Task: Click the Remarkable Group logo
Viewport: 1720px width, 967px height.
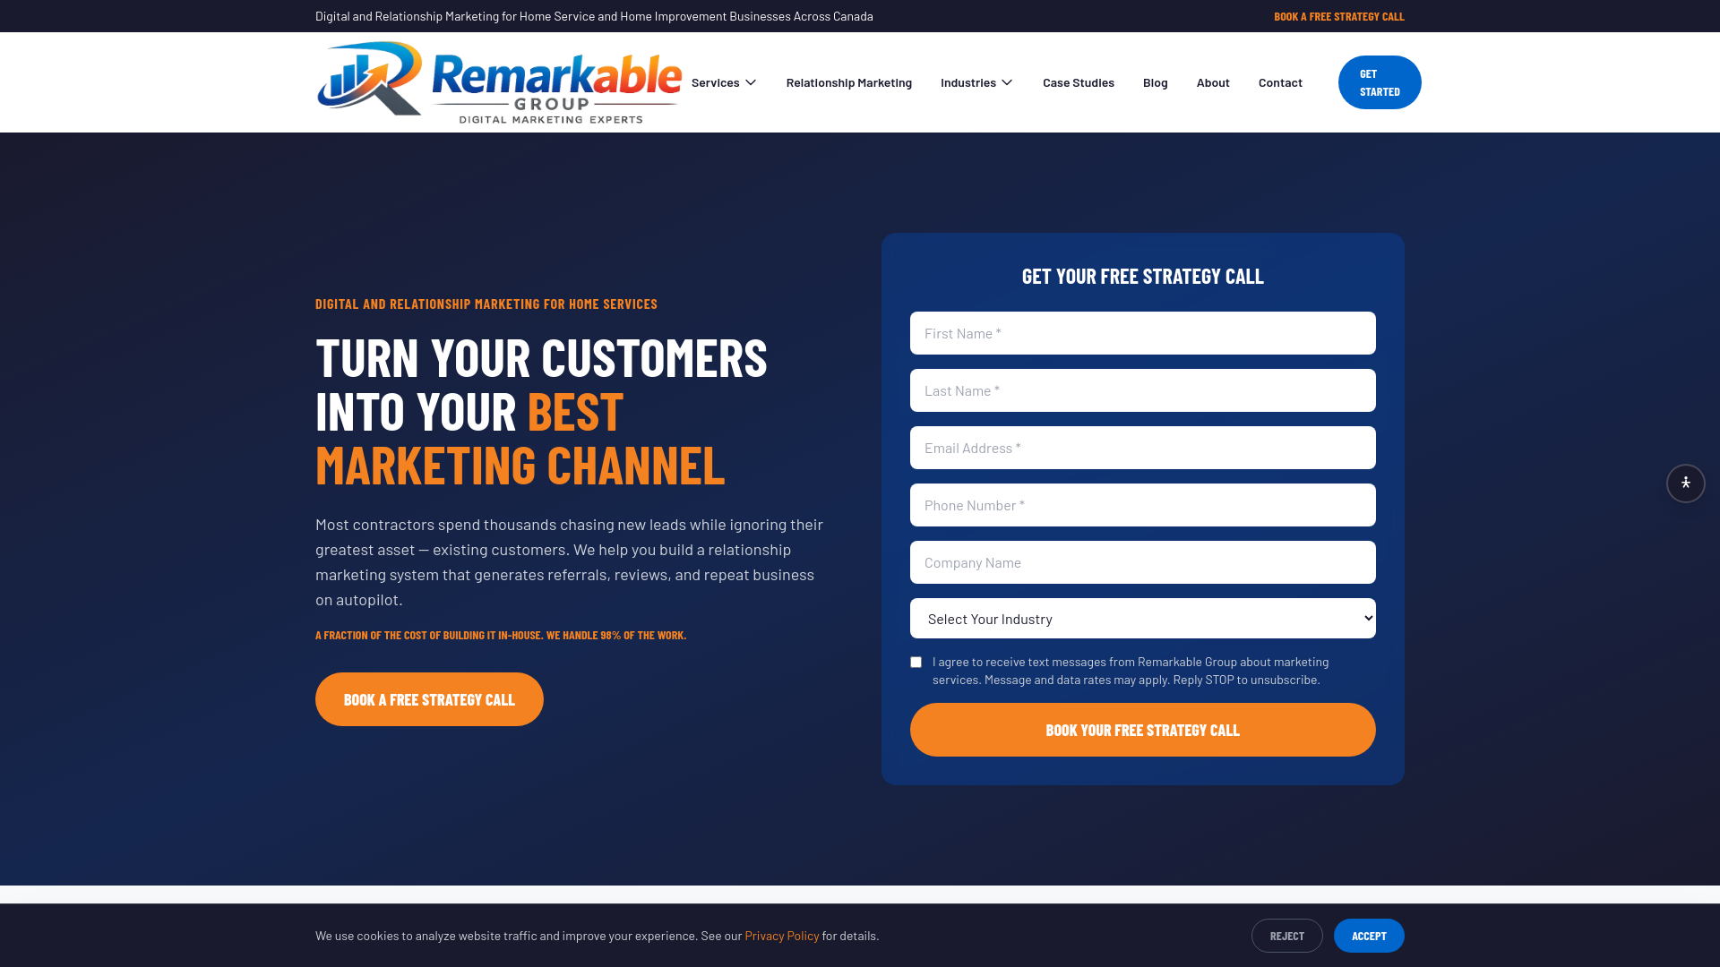Action: pos(499,82)
